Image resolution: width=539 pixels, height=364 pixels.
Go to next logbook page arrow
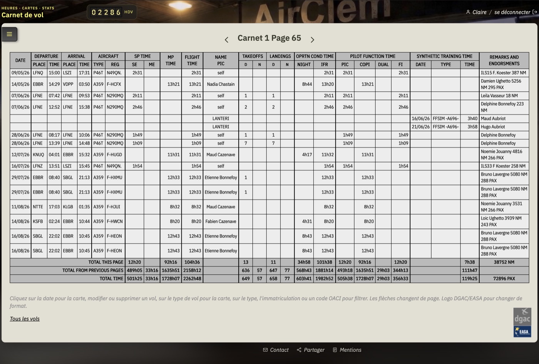click(312, 40)
